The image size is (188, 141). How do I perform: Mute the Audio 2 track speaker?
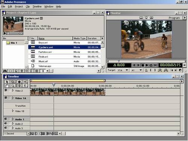(x=6, y=124)
